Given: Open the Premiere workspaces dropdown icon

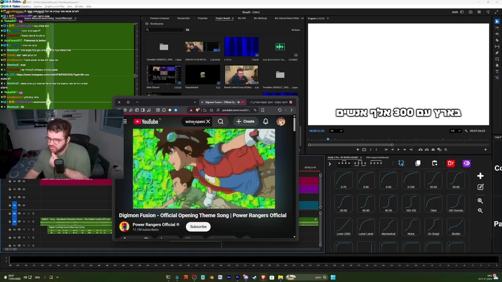Looking at the screenshot, I should point(462,12).
